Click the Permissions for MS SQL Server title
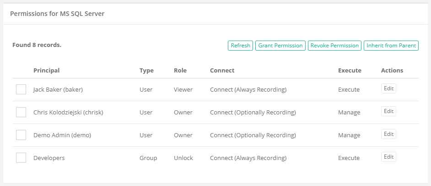 coord(57,14)
